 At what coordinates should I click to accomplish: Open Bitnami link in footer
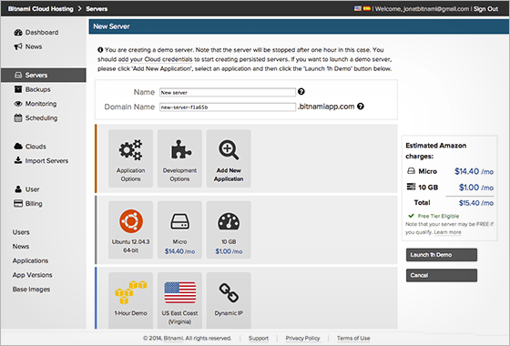[x=173, y=338]
